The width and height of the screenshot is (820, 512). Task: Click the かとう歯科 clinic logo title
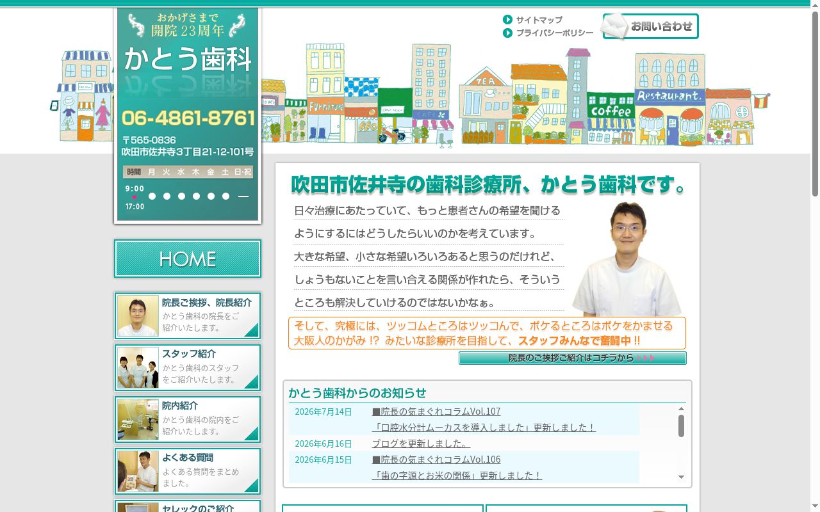click(x=188, y=59)
